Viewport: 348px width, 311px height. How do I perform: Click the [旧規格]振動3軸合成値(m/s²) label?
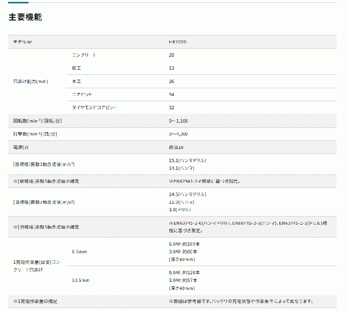click(44, 202)
